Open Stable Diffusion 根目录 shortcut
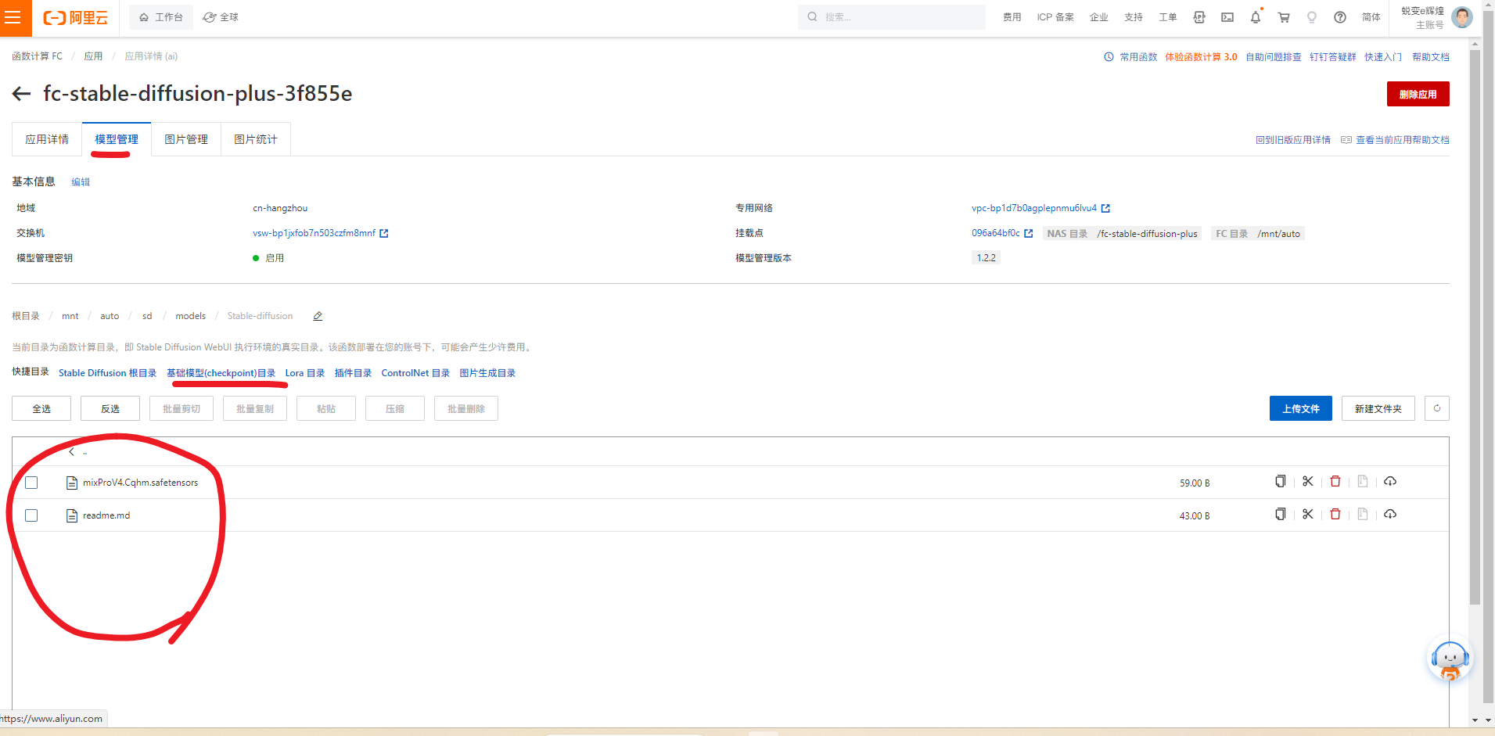The width and height of the screenshot is (1495, 736). pyautogui.click(x=107, y=373)
